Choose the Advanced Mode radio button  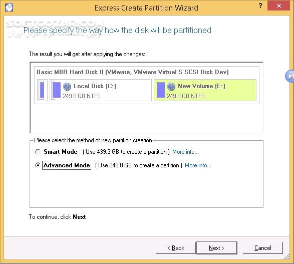[38, 165]
